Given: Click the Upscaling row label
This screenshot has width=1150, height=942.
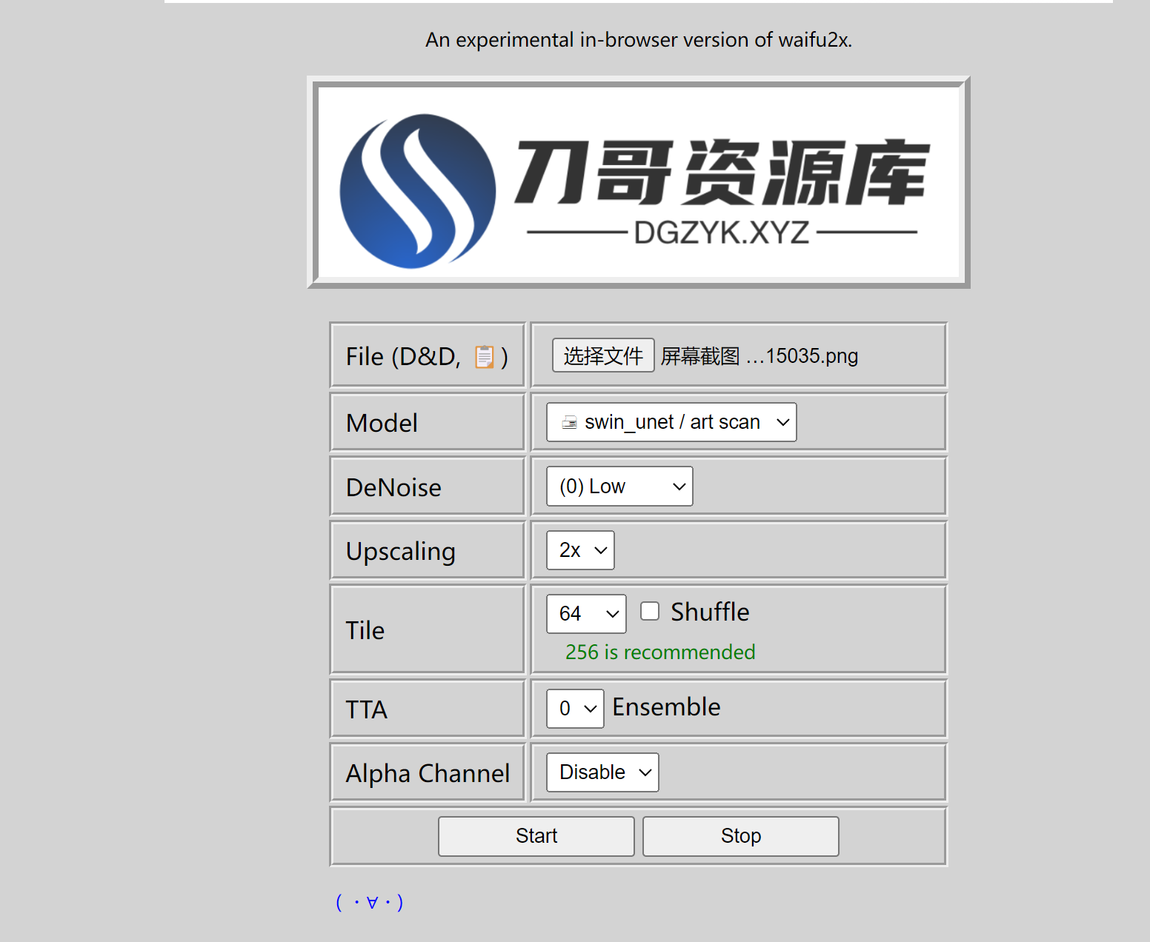Looking at the screenshot, I should click(x=401, y=552).
